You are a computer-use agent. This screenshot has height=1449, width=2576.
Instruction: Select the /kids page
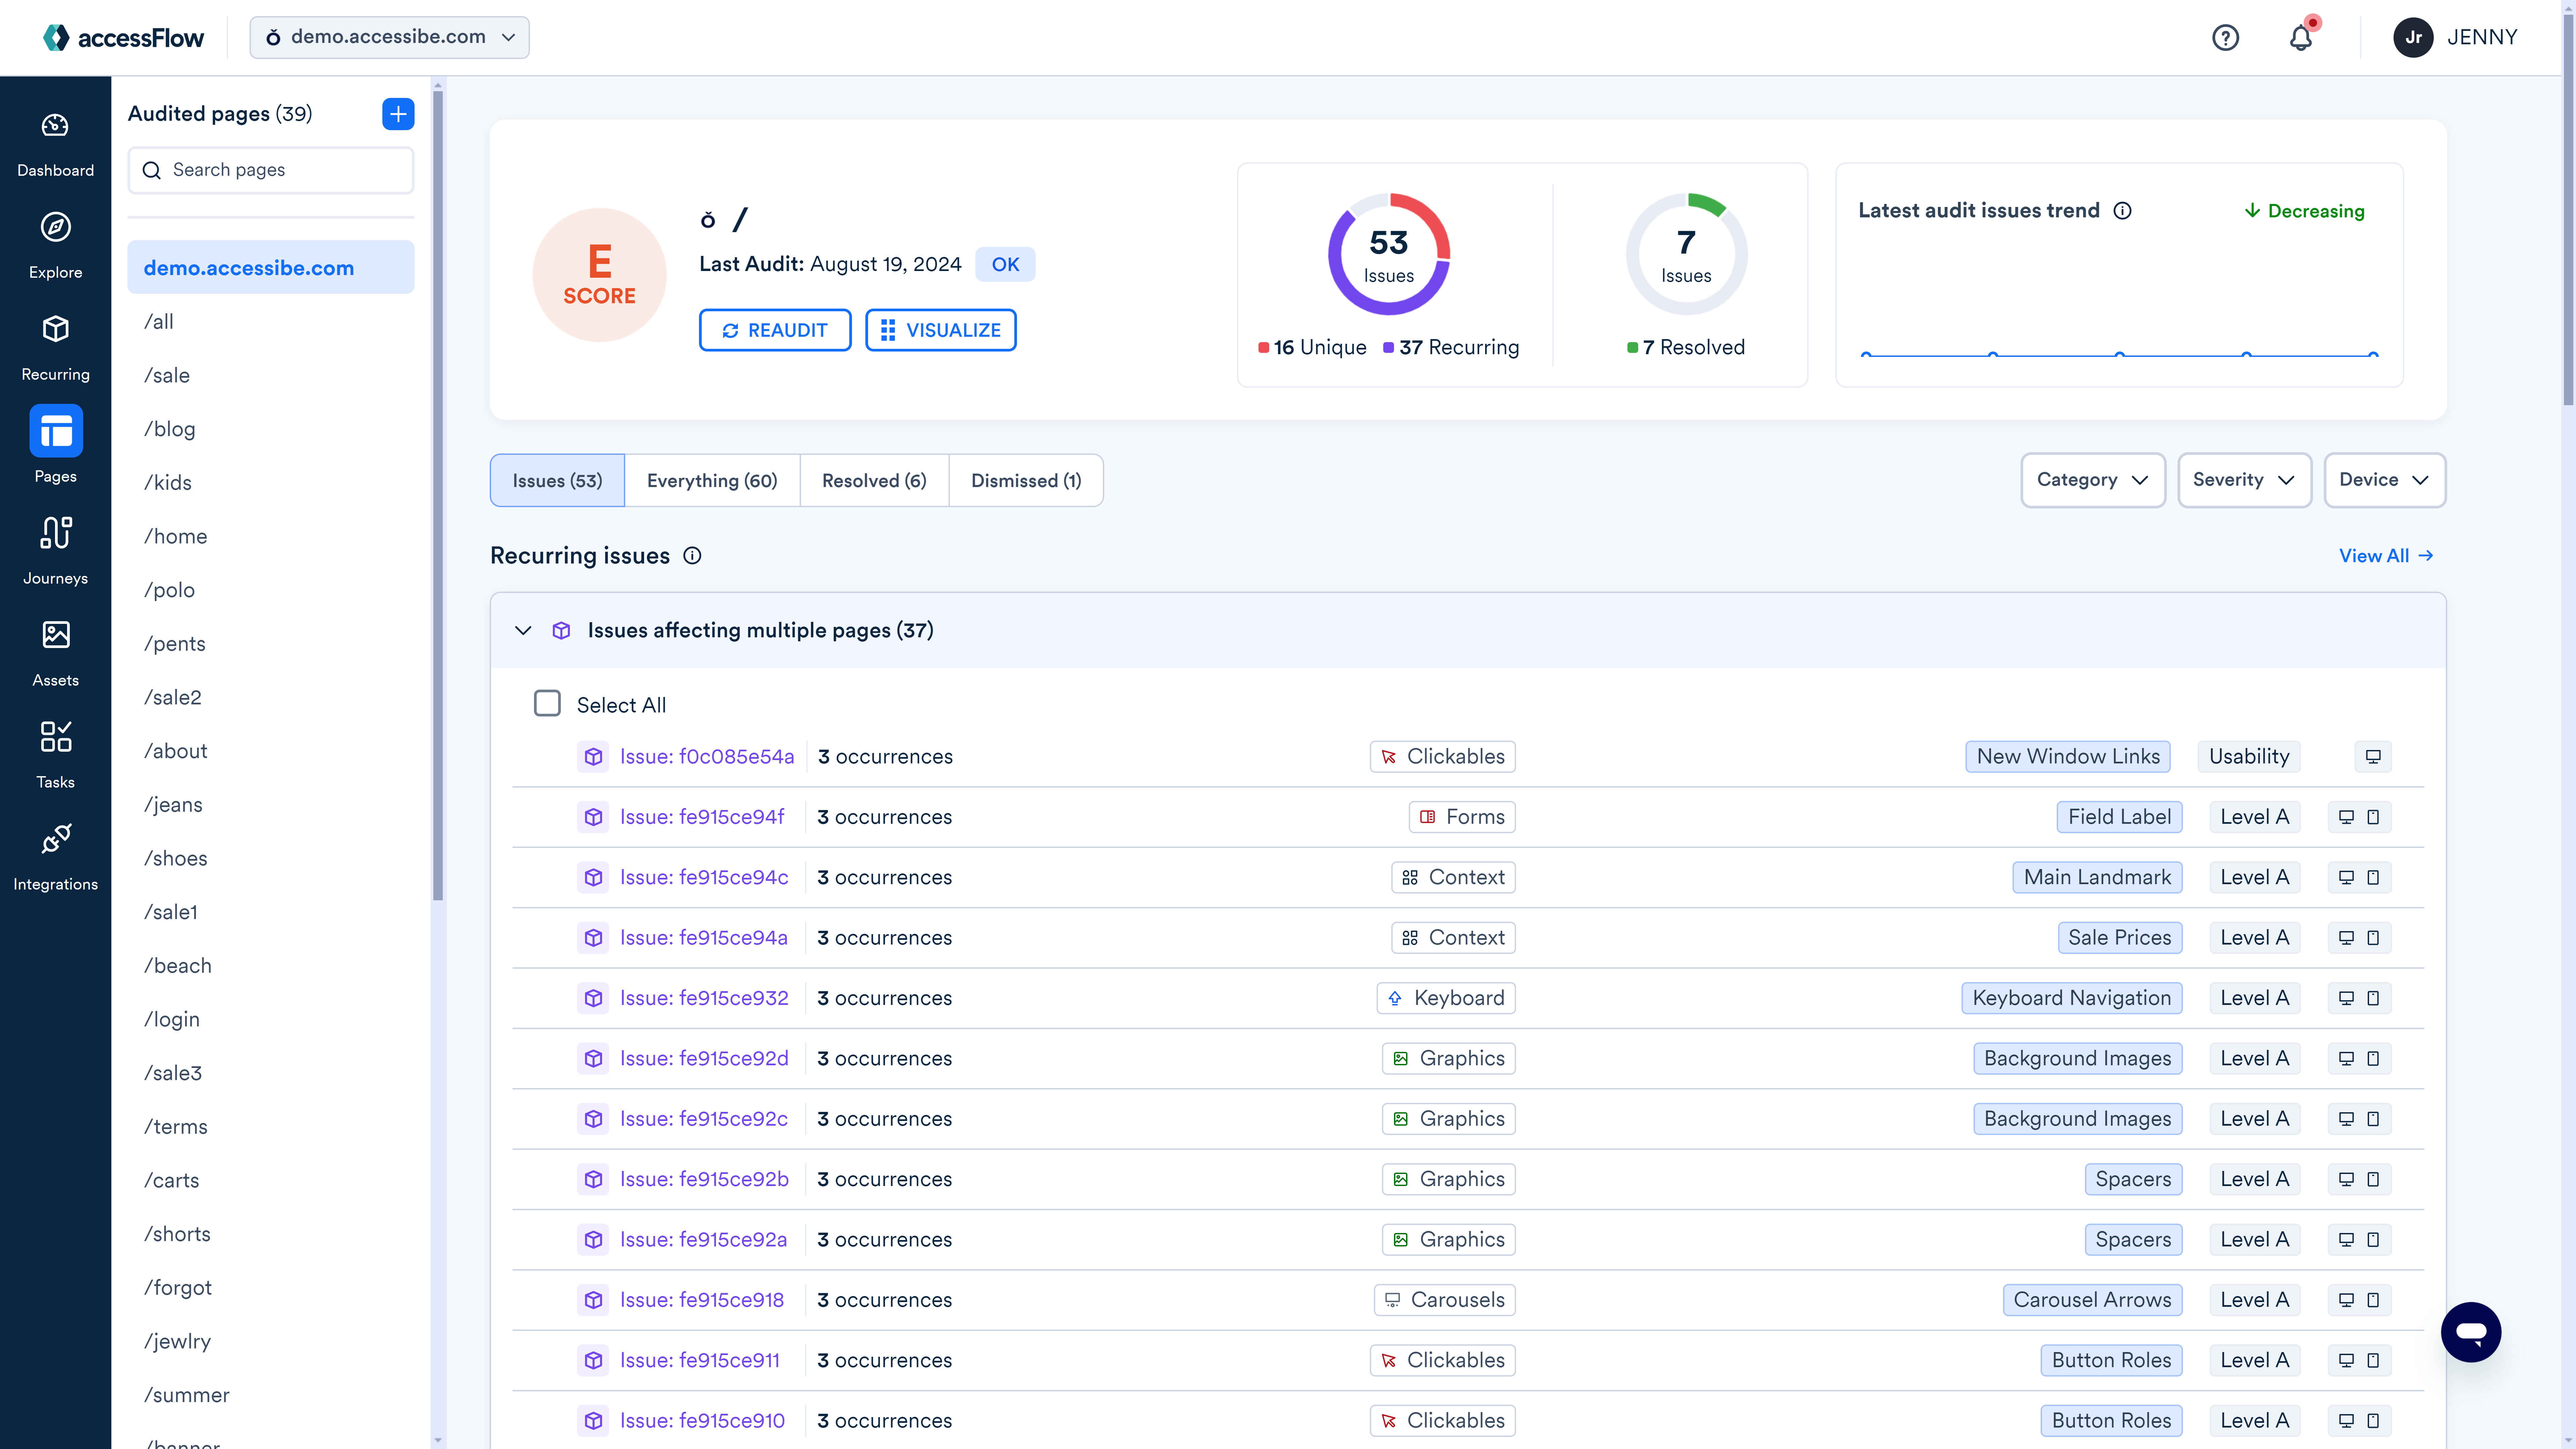coord(271,483)
